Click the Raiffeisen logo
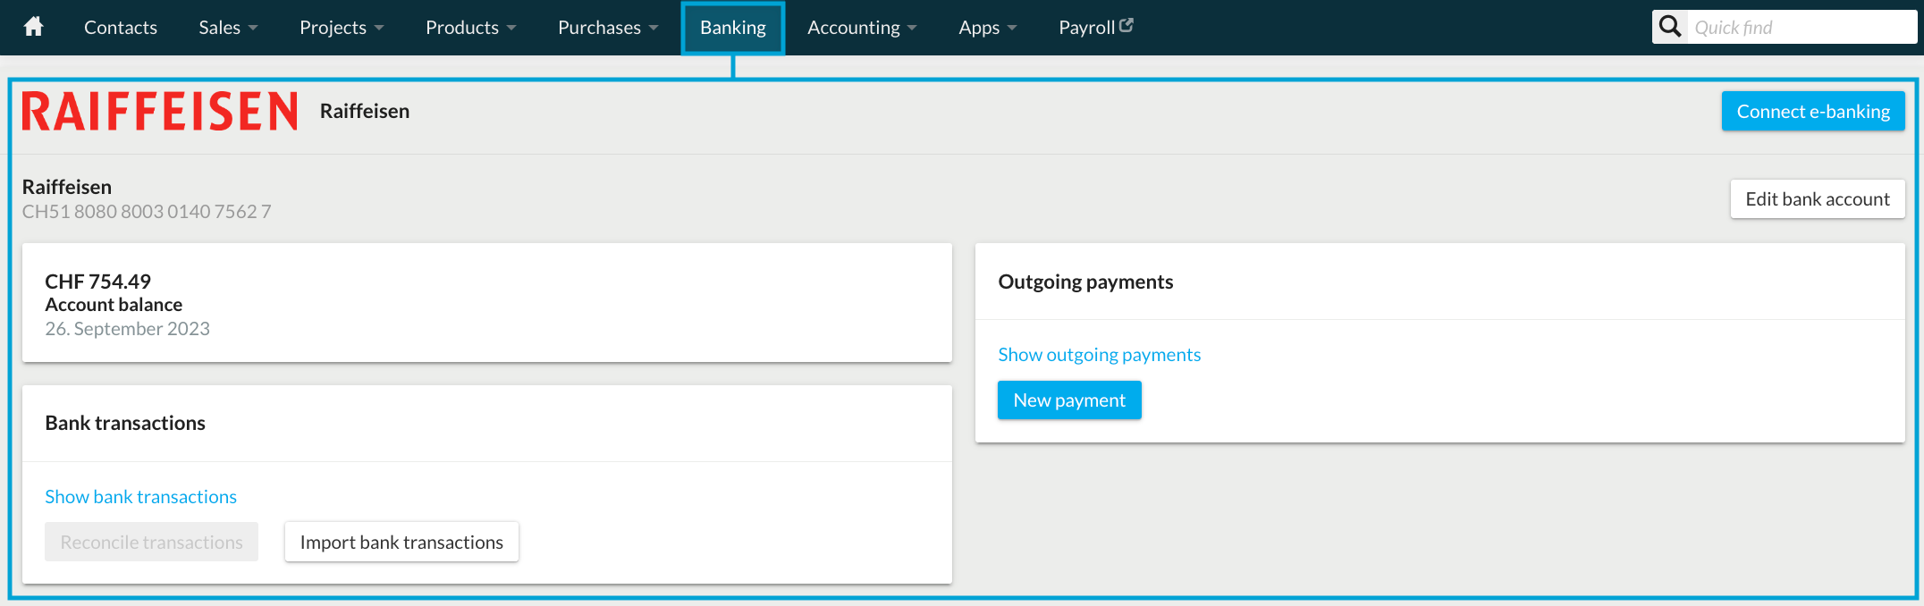1924x606 pixels. (x=159, y=111)
